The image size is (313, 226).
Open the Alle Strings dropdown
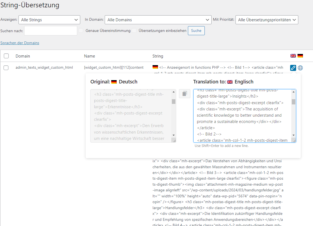pyautogui.click(x=49, y=20)
